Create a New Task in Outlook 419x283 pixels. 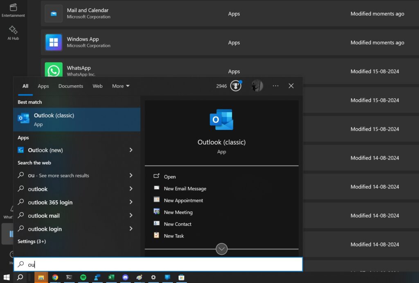point(173,236)
